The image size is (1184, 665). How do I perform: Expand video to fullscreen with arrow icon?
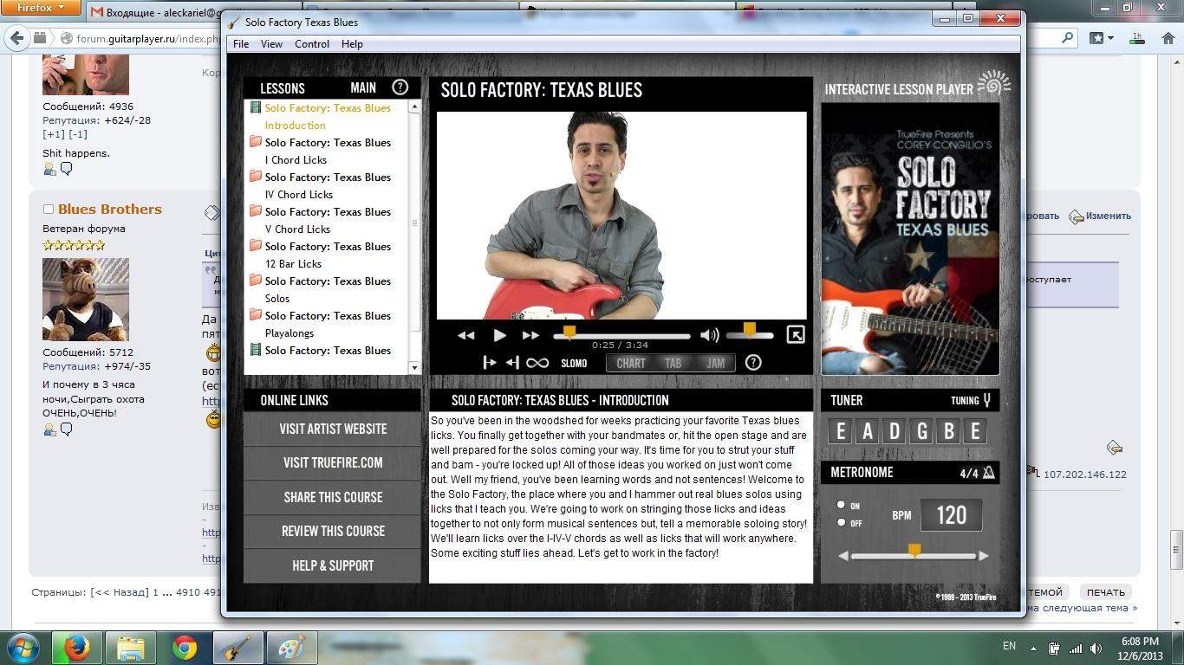(x=795, y=335)
